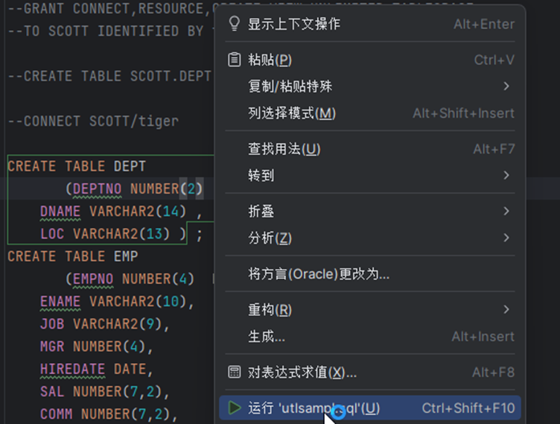
Task: Click the CREATE TABLE EMP statement
Action: coord(72,256)
